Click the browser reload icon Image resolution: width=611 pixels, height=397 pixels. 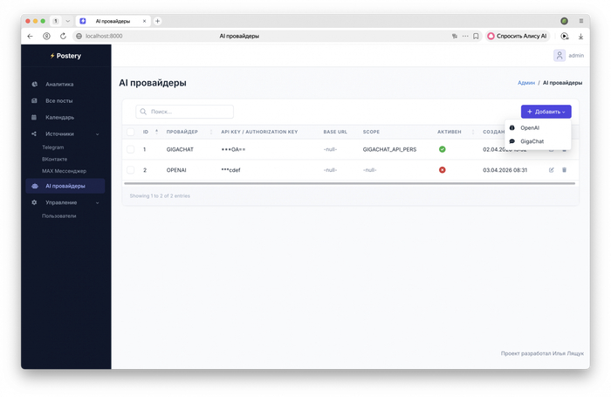click(x=63, y=36)
